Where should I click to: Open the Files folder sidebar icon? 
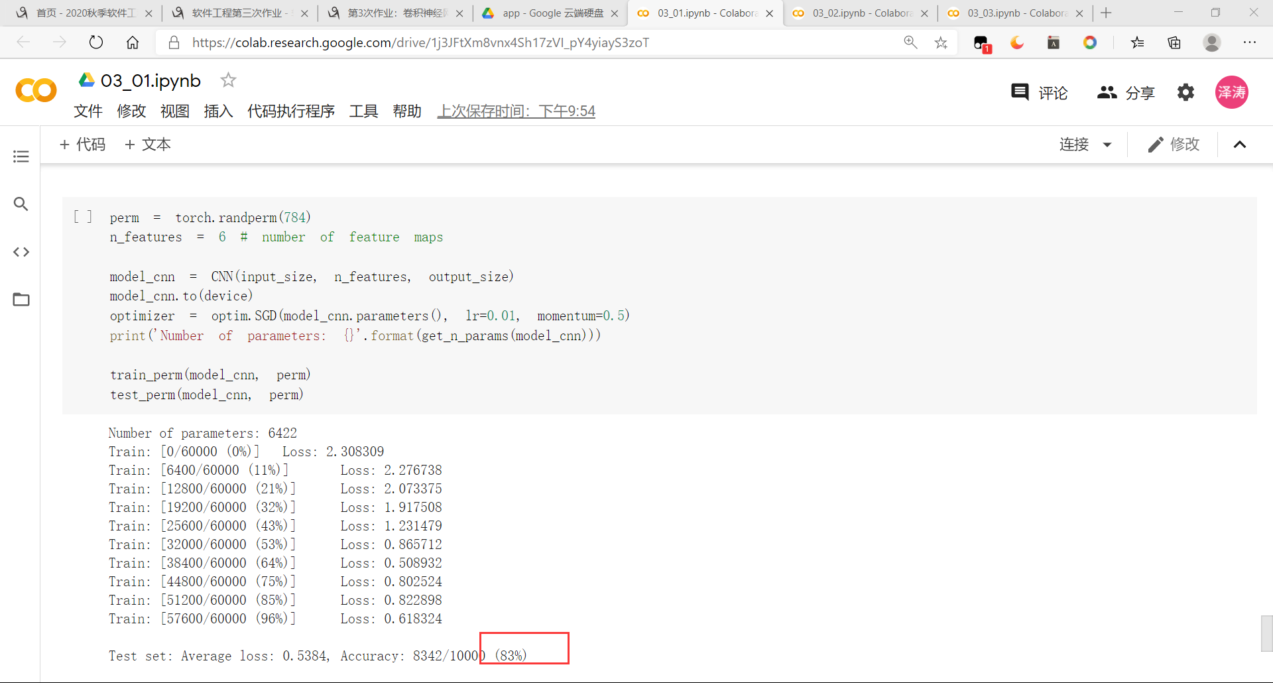(21, 299)
